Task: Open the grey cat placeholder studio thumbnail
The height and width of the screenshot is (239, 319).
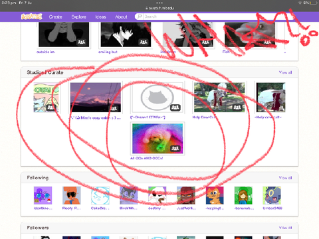Action: (x=158, y=98)
